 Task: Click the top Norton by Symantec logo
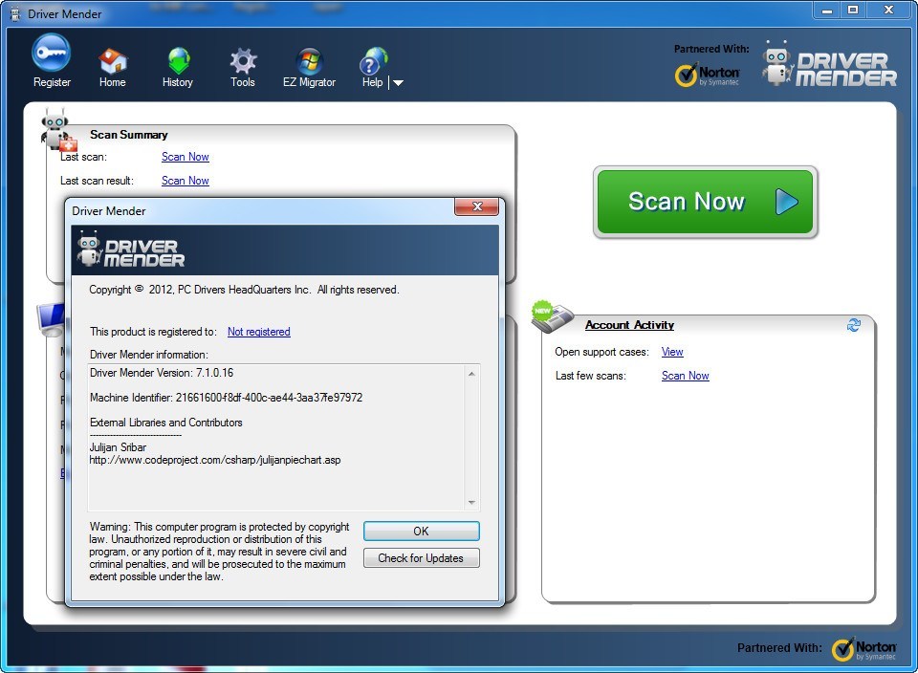(x=708, y=76)
